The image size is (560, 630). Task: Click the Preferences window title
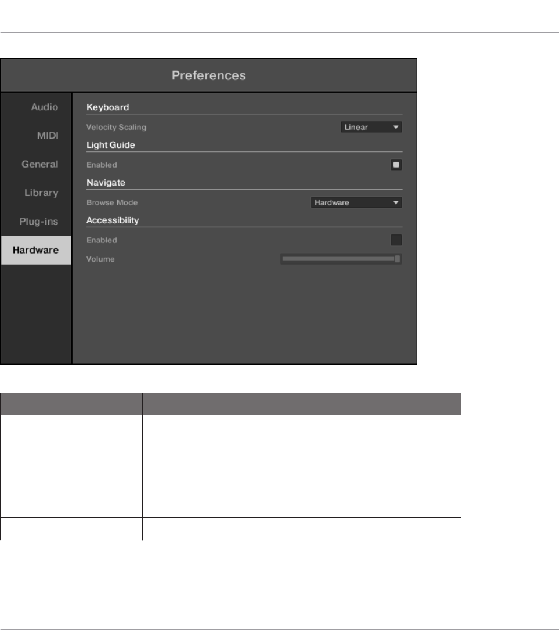point(209,75)
